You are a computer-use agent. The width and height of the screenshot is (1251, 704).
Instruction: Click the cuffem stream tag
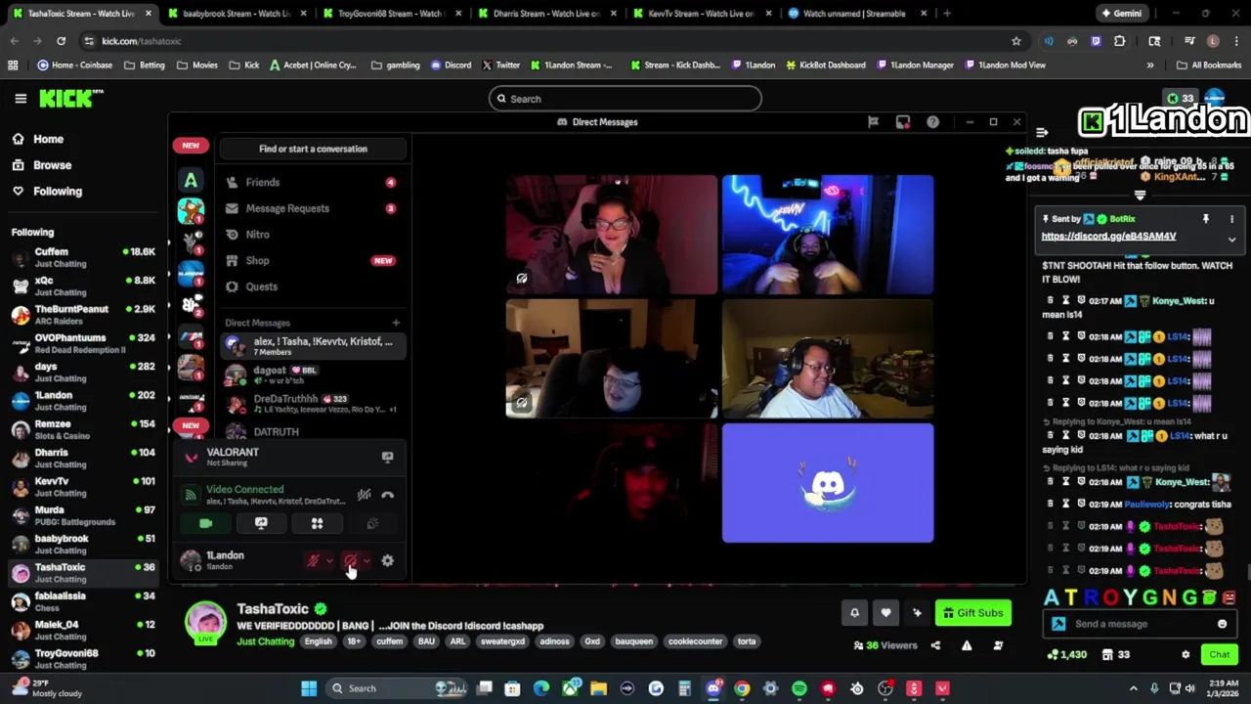tap(389, 641)
